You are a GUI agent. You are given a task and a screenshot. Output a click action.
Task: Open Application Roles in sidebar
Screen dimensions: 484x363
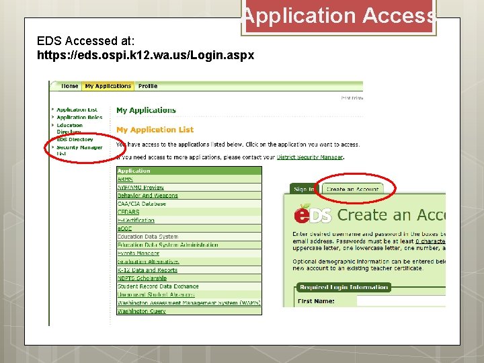[x=79, y=117]
